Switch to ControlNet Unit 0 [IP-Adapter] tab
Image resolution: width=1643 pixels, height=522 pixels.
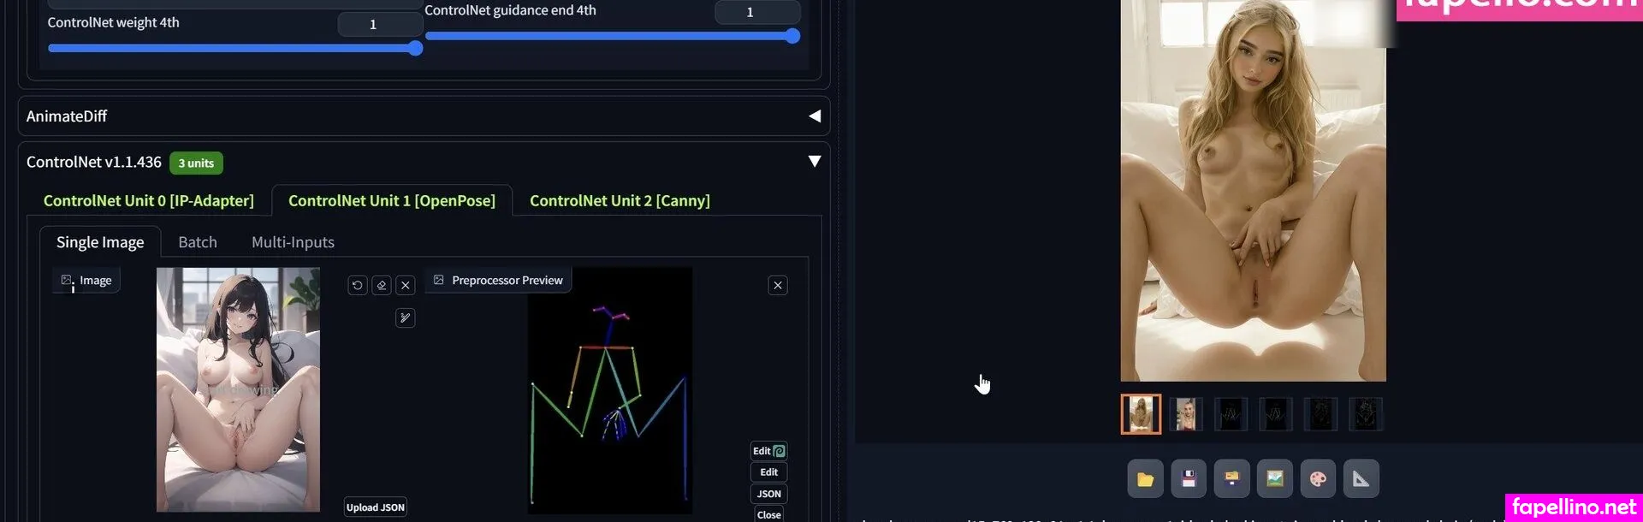(x=149, y=201)
